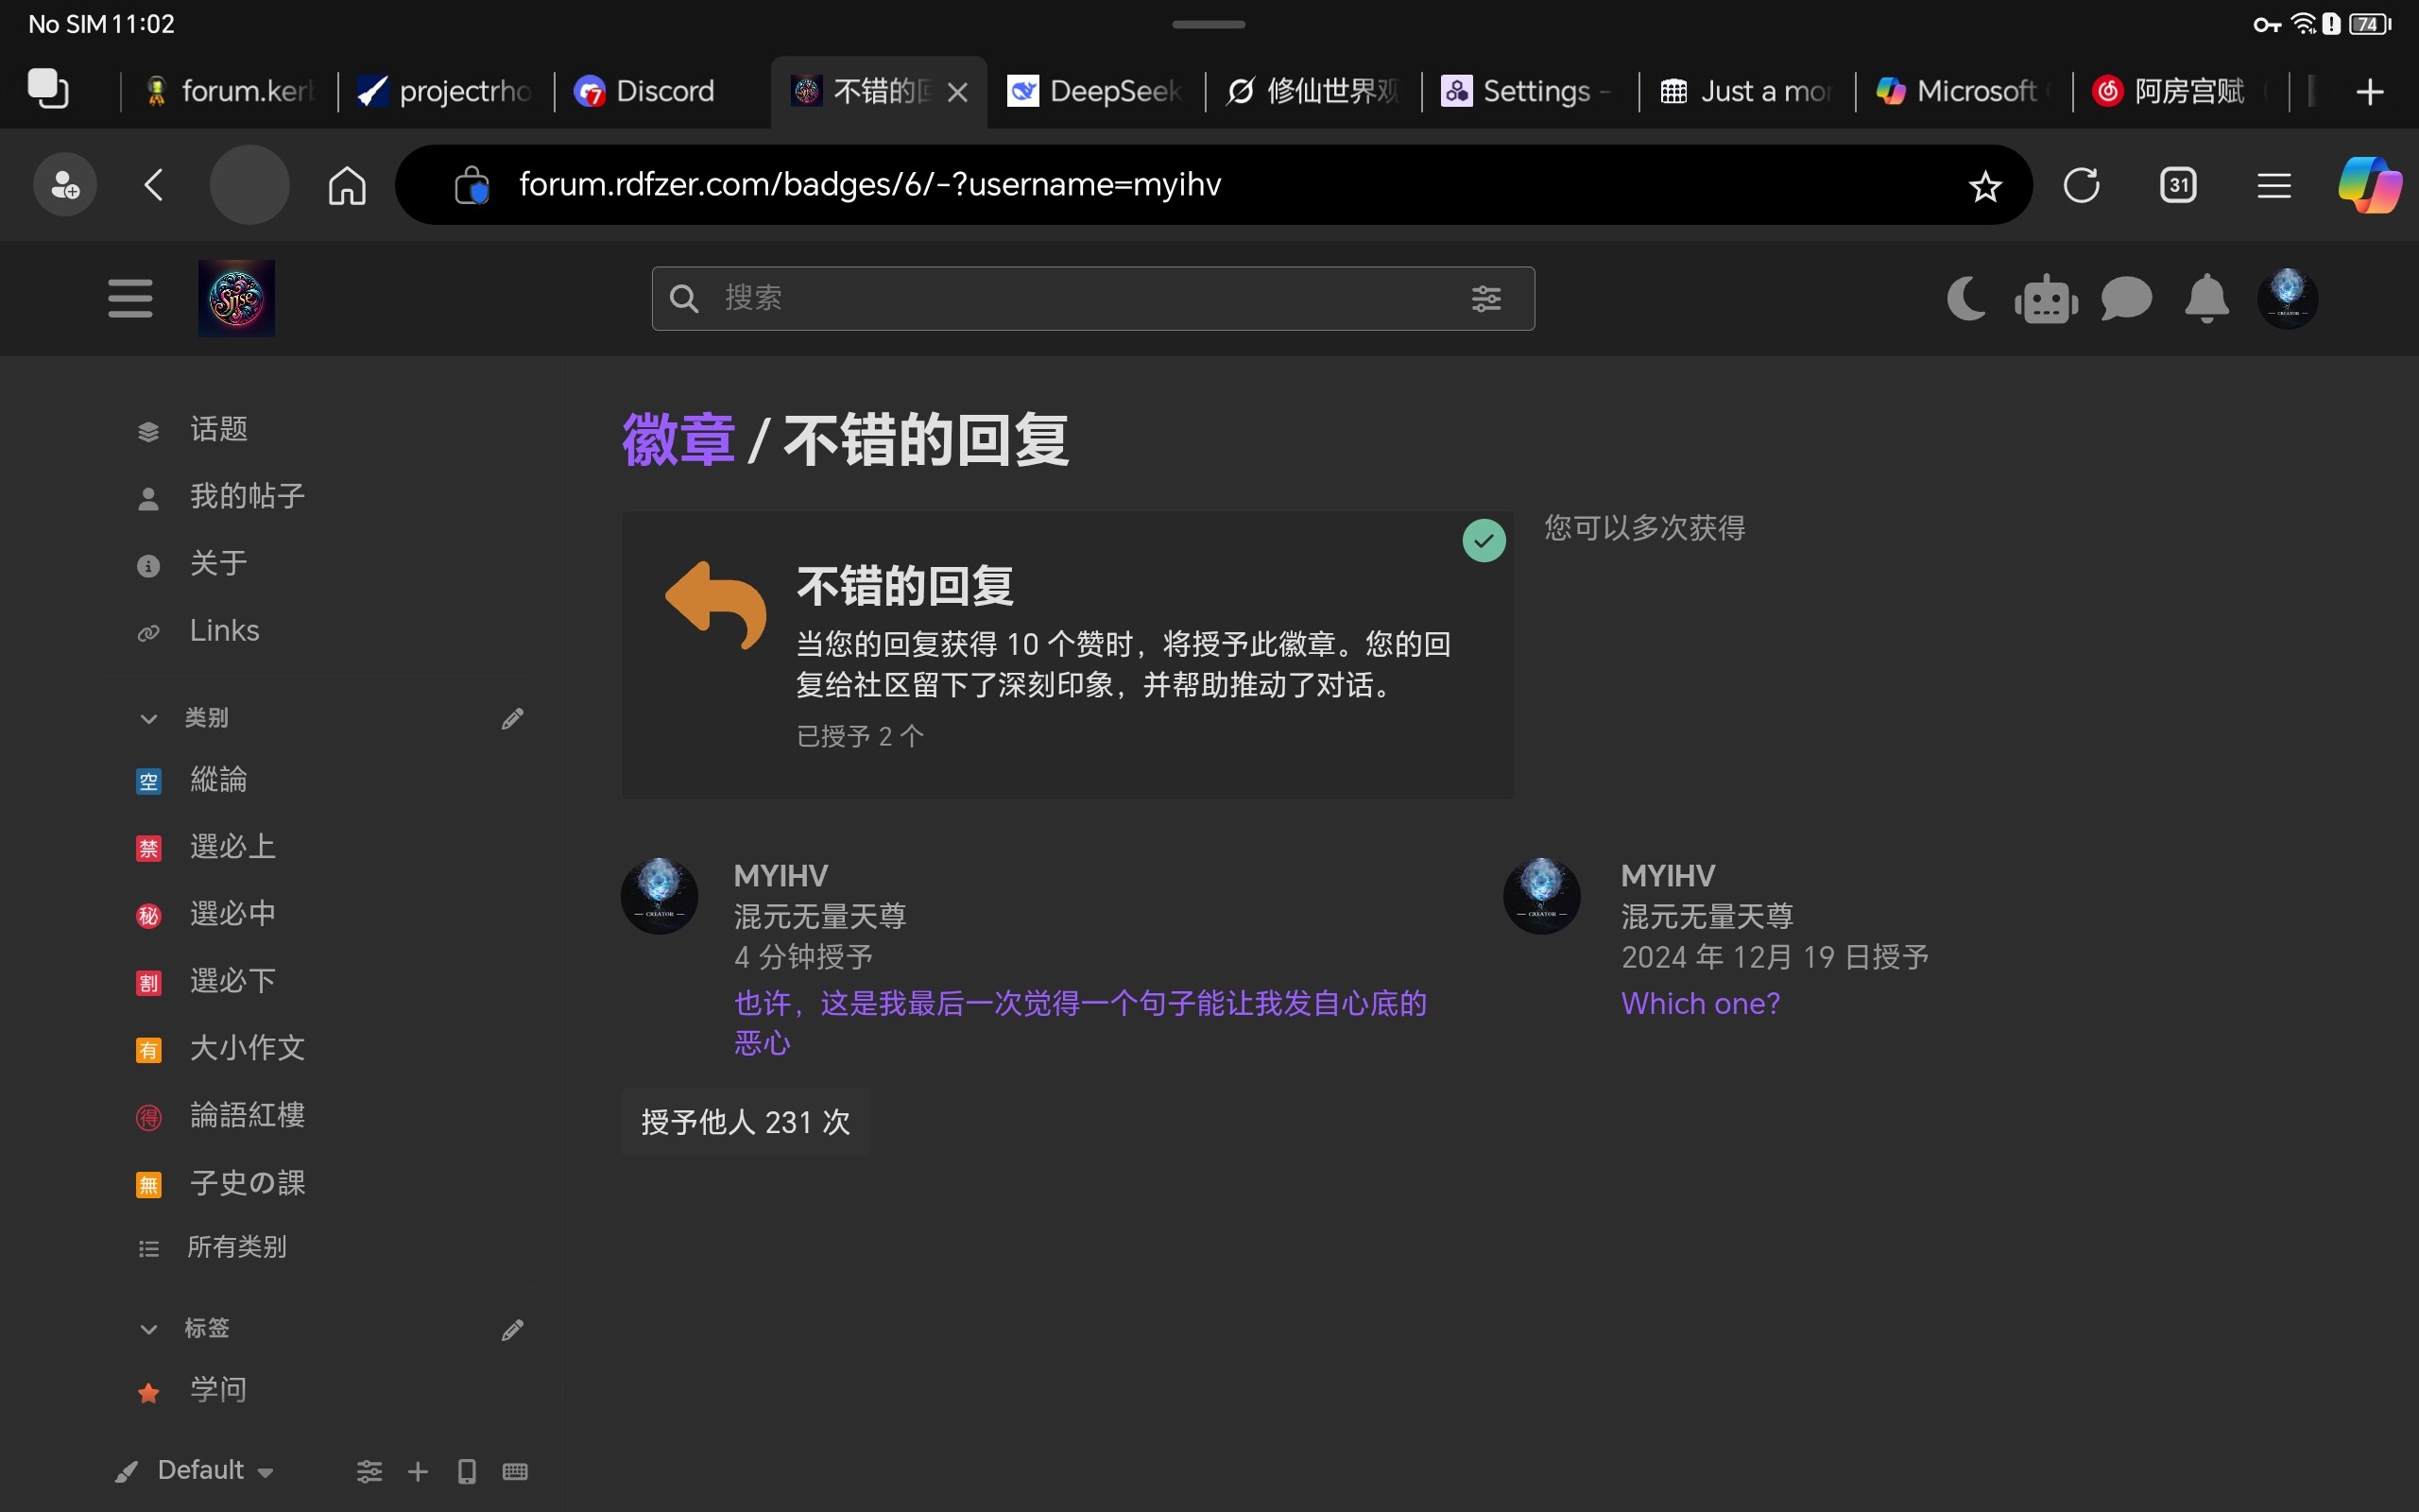Click the 授予他人 231 次 button
2419x1512 pixels.
(744, 1122)
